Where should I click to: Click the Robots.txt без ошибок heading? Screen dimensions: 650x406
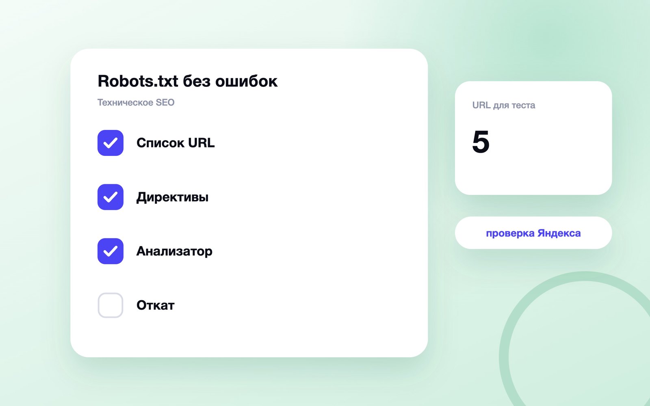[188, 81]
